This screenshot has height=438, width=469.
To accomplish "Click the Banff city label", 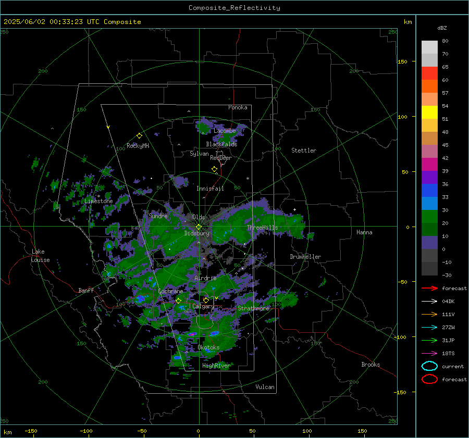I will click(x=86, y=291).
